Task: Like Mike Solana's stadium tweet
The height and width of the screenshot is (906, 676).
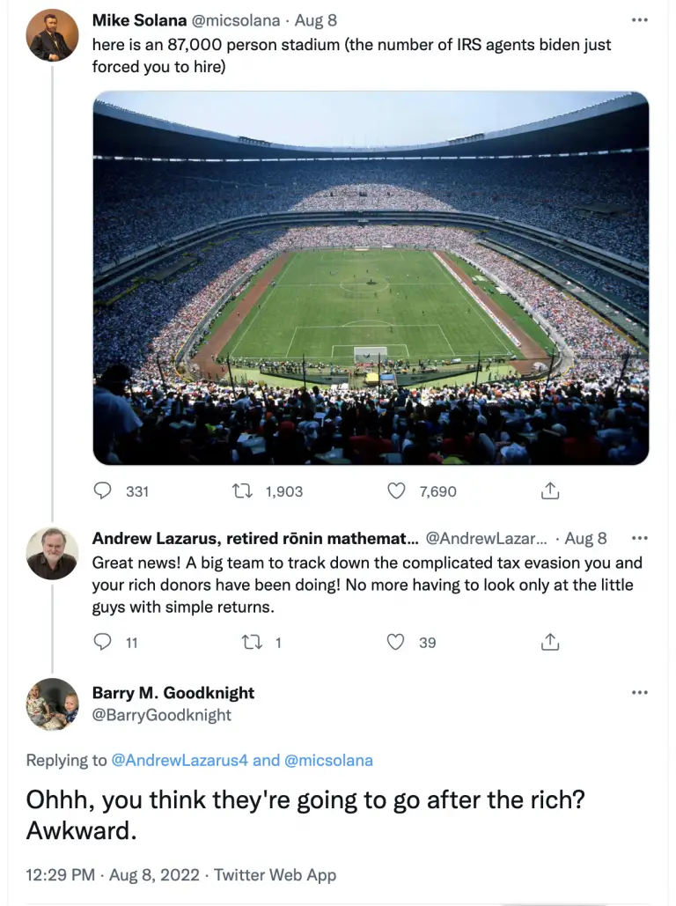Action: click(396, 491)
